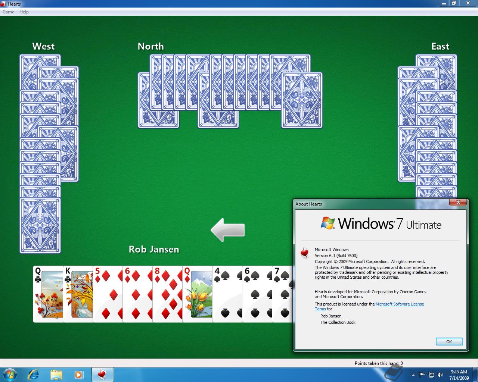Screen dimensions: 478x382
Task: Choose the 8 of Diamonds card
Action: pyautogui.click(x=167, y=294)
